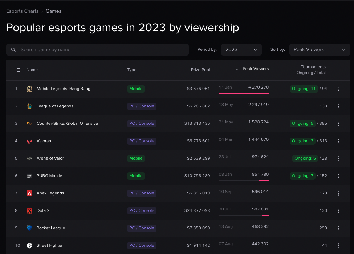Open the three-dot menu for Counter-Strike row

tap(339, 124)
